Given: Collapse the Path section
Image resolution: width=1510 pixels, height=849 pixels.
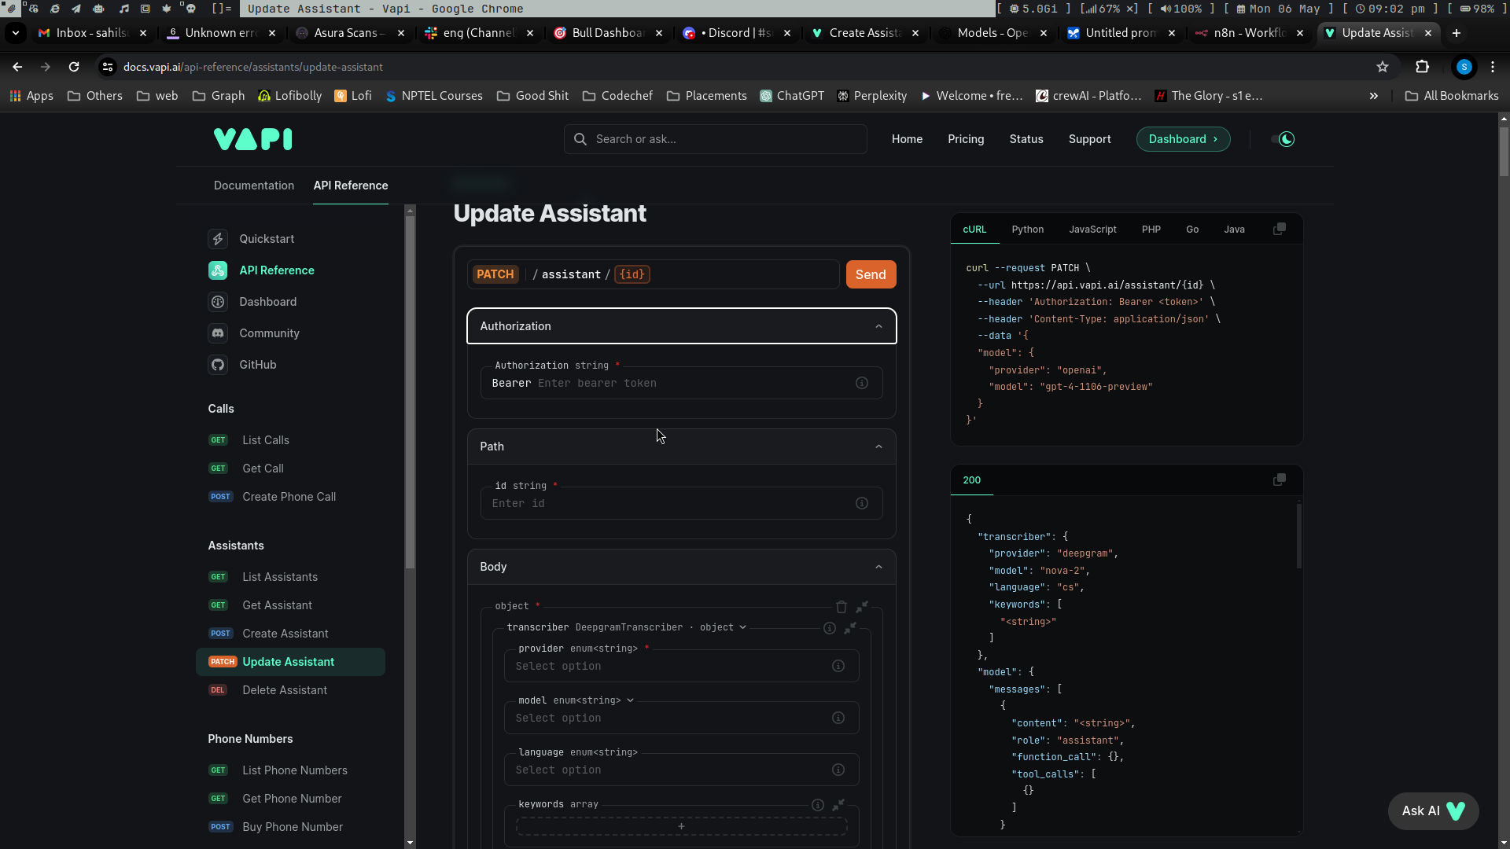Looking at the screenshot, I should (x=878, y=447).
